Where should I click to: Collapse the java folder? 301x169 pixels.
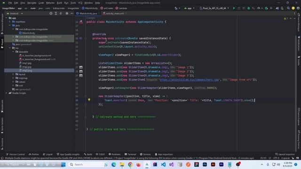10,25
